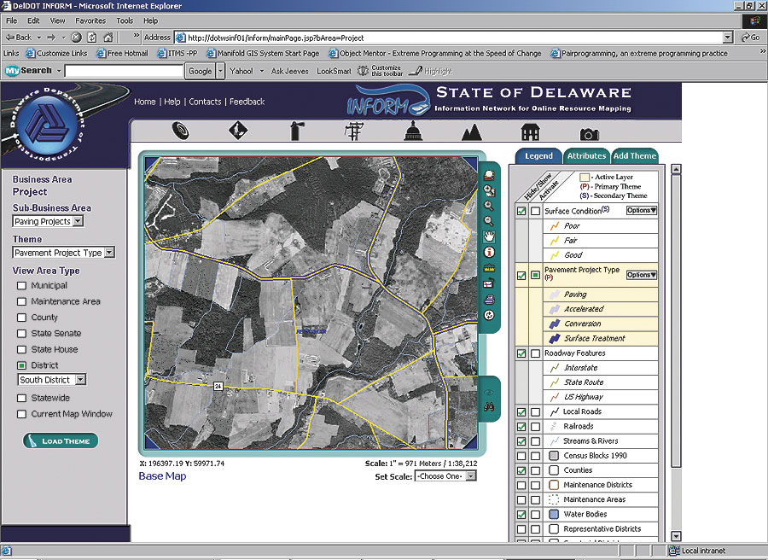Click the address URL field
The width and height of the screenshot is (768, 560).
455,38
